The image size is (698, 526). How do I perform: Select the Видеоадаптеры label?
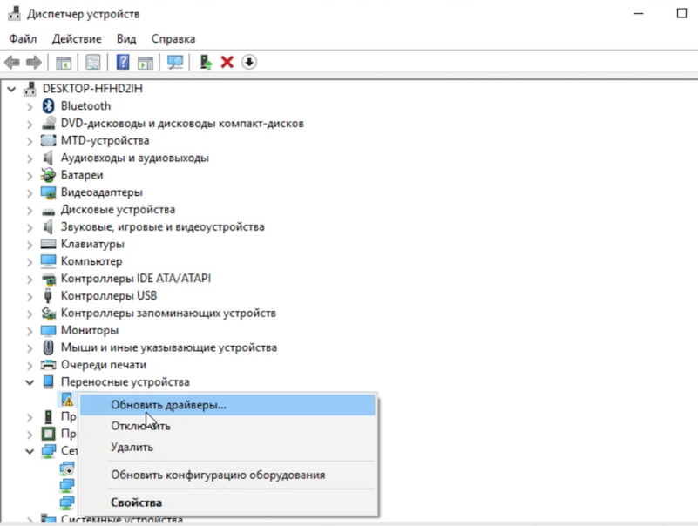coord(101,192)
